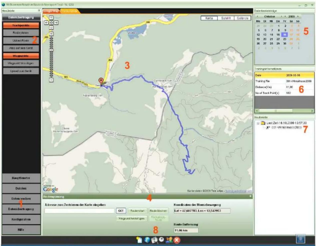The height and width of the screenshot is (246, 316).
Task: Open the Google Map tab
Action: [x=51, y=11]
